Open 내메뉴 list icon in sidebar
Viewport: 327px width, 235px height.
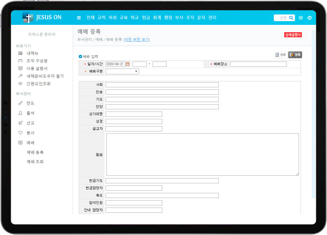pos(20,53)
